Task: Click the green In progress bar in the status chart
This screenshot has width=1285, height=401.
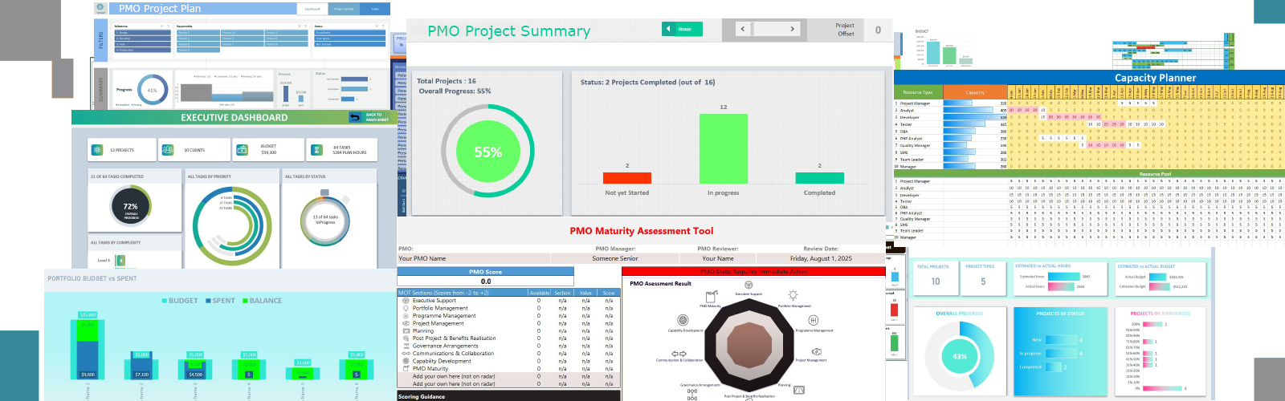Action: click(723, 148)
